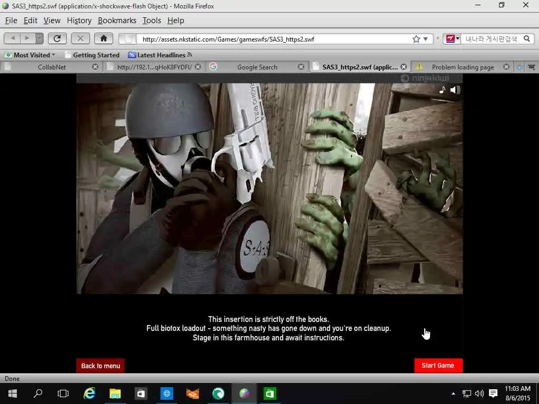The width and height of the screenshot is (539, 404).
Task: Click the Back to menu button
Action: click(x=101, y=366)
